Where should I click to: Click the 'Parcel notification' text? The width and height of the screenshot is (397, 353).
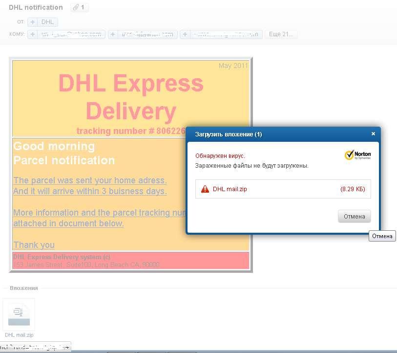point(64,160)
